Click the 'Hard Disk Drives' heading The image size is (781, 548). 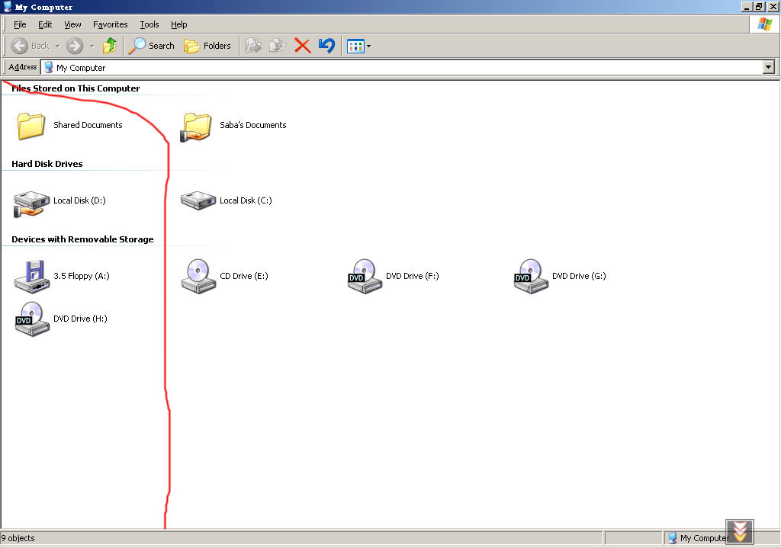tap(47, 164)
